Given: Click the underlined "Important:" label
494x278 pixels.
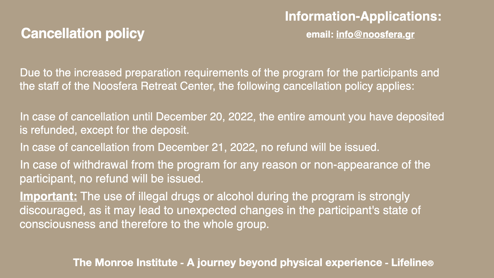Looking at the screenshot, I should [x=48, y=196].
